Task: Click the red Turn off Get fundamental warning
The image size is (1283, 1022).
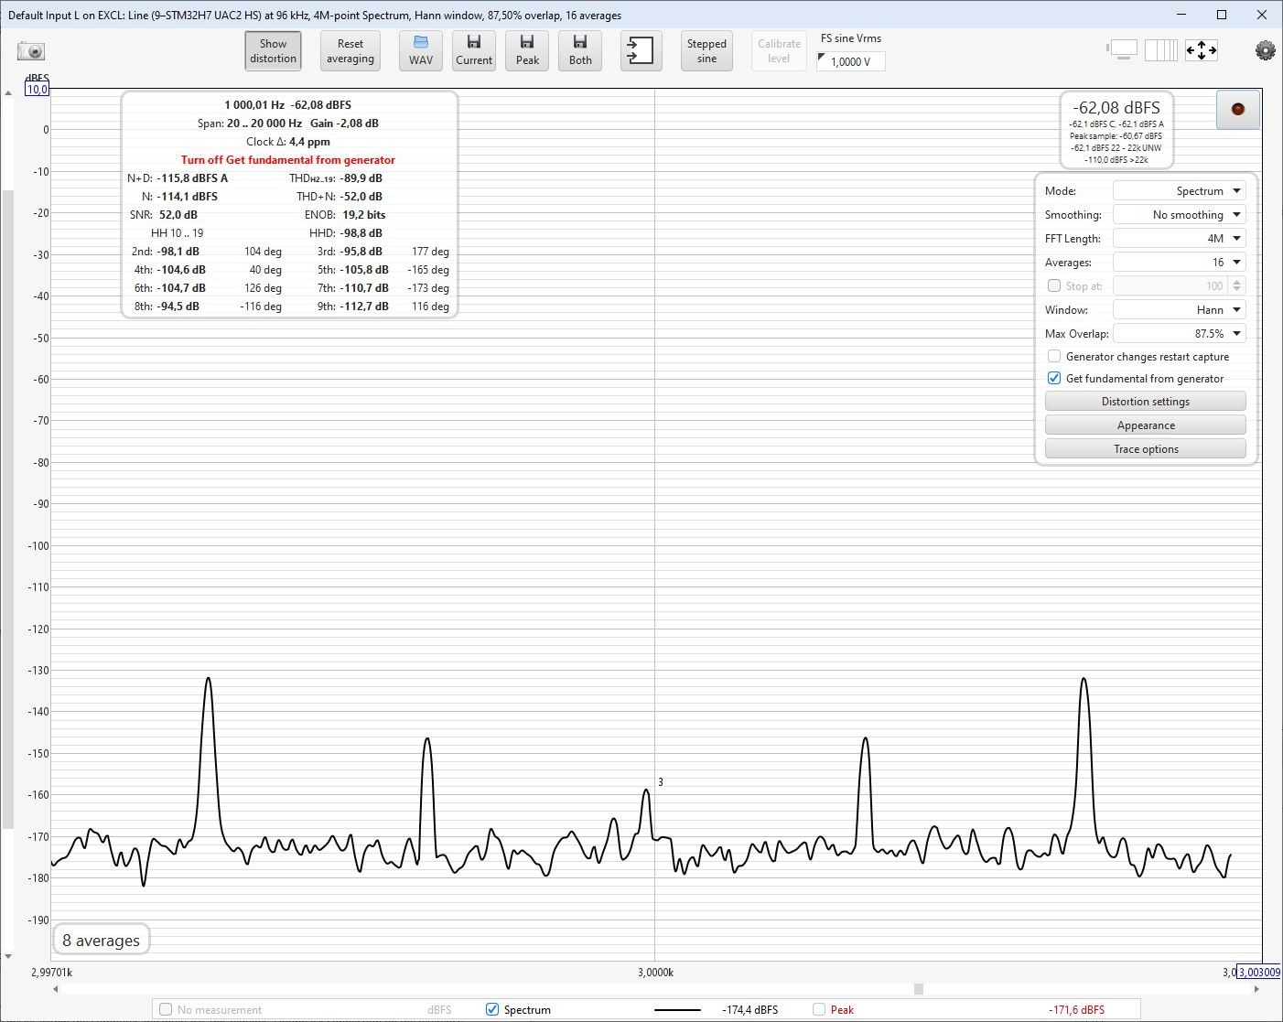Action: pos(288,160)
